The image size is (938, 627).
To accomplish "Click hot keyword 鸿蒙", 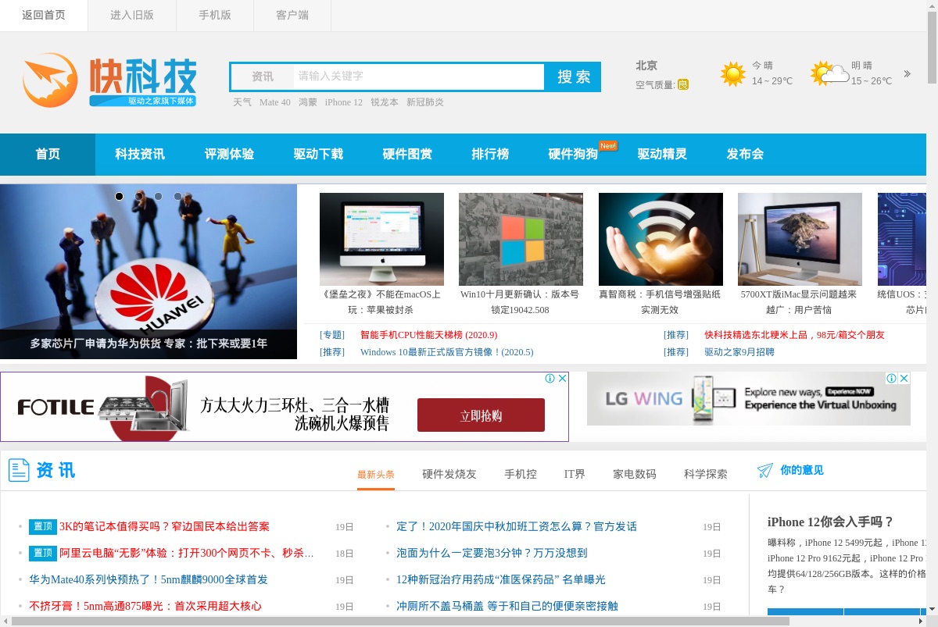I will pos(308,102).
